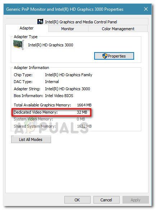Open the Color Management tab
The width and height of the screenshot is (156, 210).
click(x=118, y=29)
